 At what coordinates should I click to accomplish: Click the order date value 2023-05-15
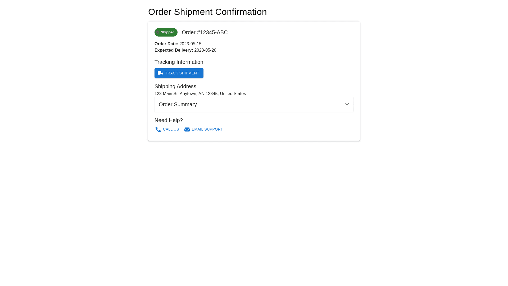click(190, 44)
